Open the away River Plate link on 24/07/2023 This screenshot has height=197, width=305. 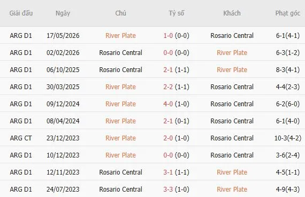[x=232, y=189]
